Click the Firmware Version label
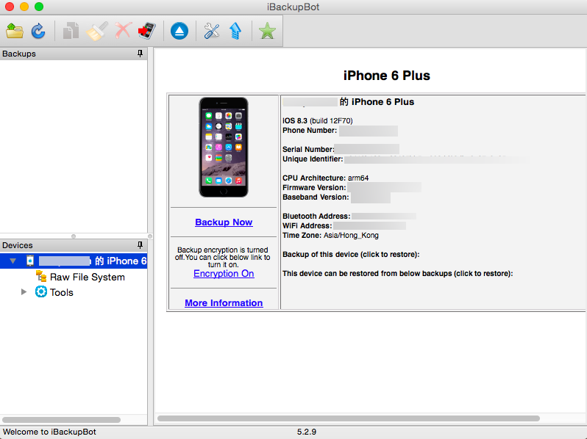Screen dimensions: 587x439 pyautogui.click(x=314, y=188)
